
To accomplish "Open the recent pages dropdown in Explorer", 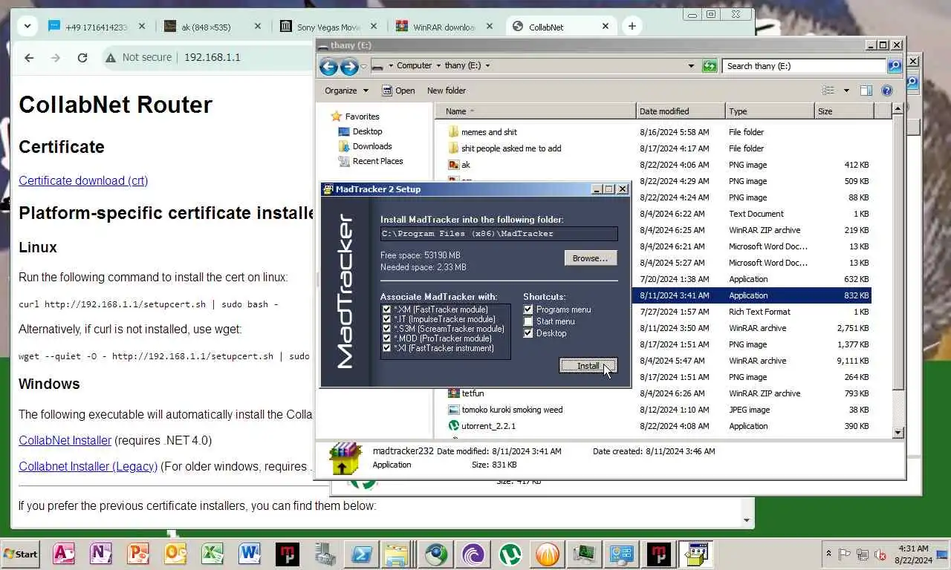I will coord(364,66).
